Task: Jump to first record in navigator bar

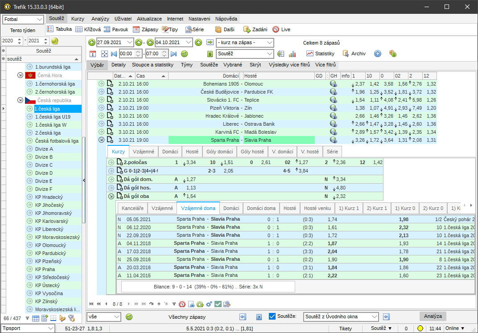Action: tap(91, 304)
